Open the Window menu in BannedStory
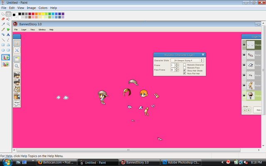The height and width of the screenshot is (166, 266). 42,29
